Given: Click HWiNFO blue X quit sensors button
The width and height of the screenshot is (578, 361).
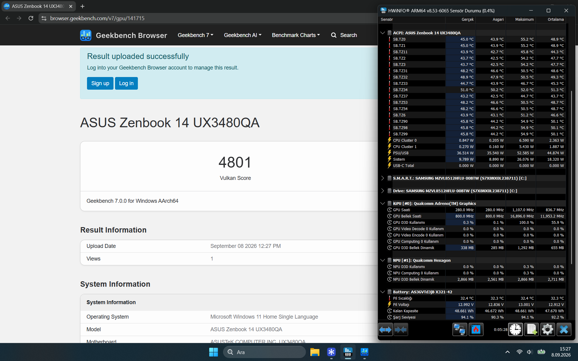Looking at the screenshot, I should 564,330.
